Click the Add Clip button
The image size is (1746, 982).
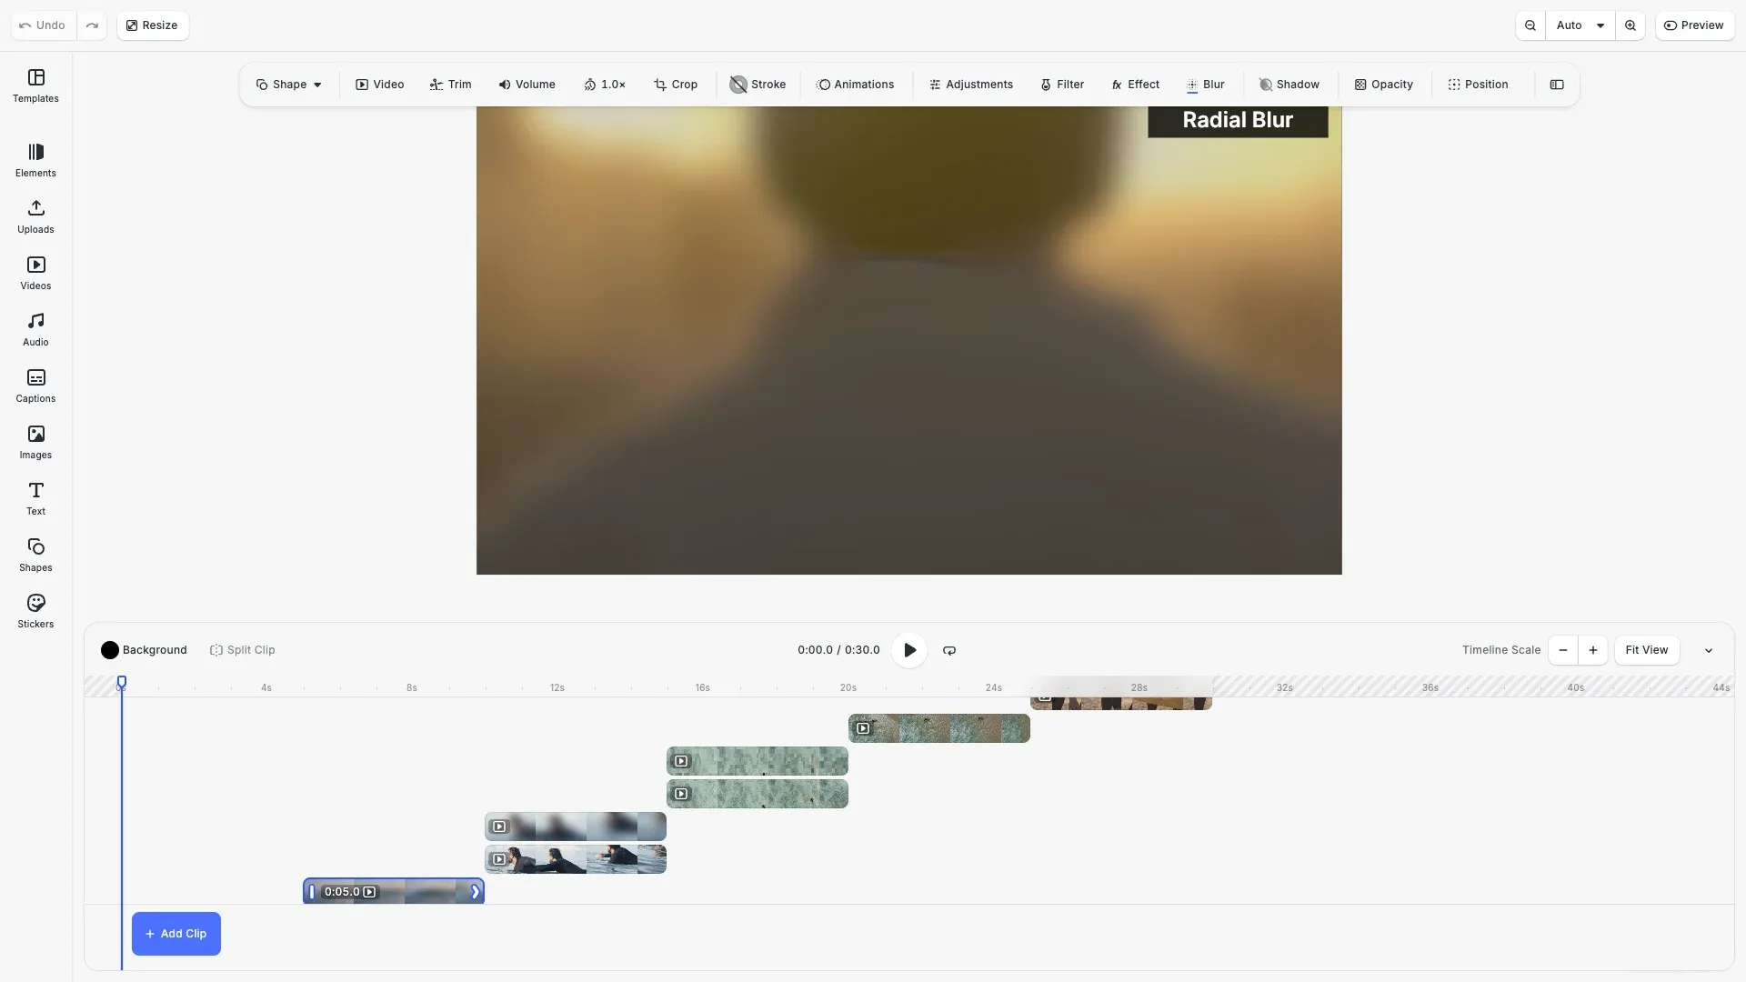pos(176,933)
